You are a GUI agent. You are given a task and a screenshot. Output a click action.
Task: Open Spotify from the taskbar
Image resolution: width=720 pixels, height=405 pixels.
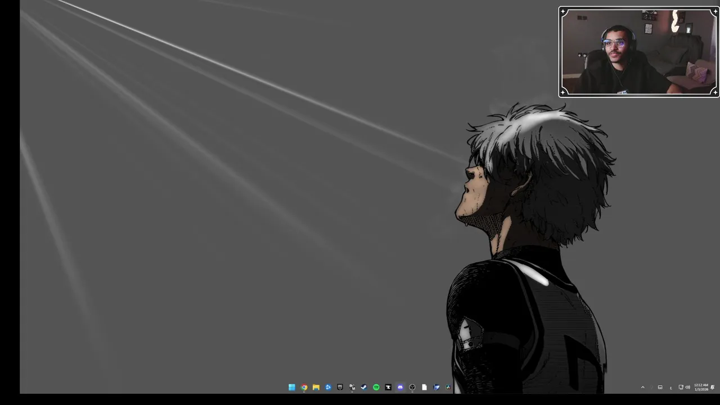[376, 387]
